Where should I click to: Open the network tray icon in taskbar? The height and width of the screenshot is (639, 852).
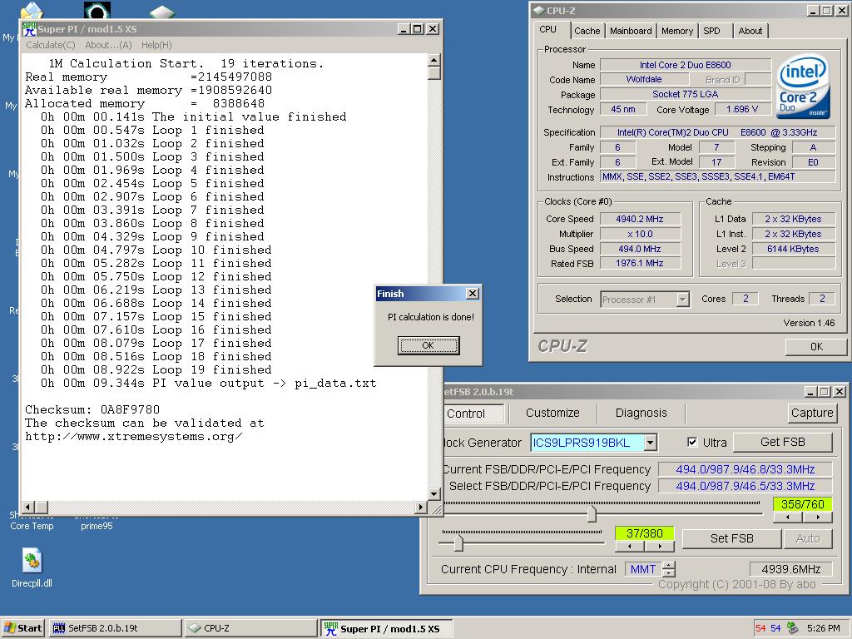[793, 628]
